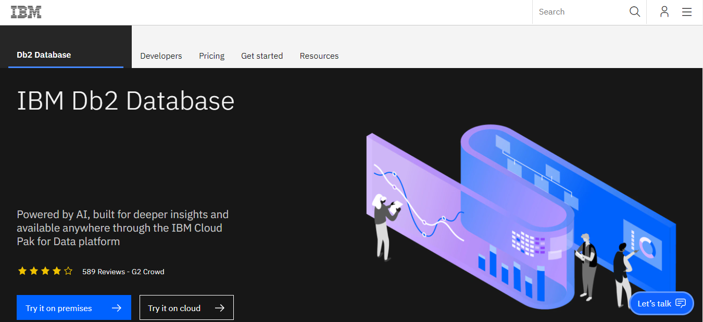
Task: Click the Powered by AI description text
Action: [123, 227]
